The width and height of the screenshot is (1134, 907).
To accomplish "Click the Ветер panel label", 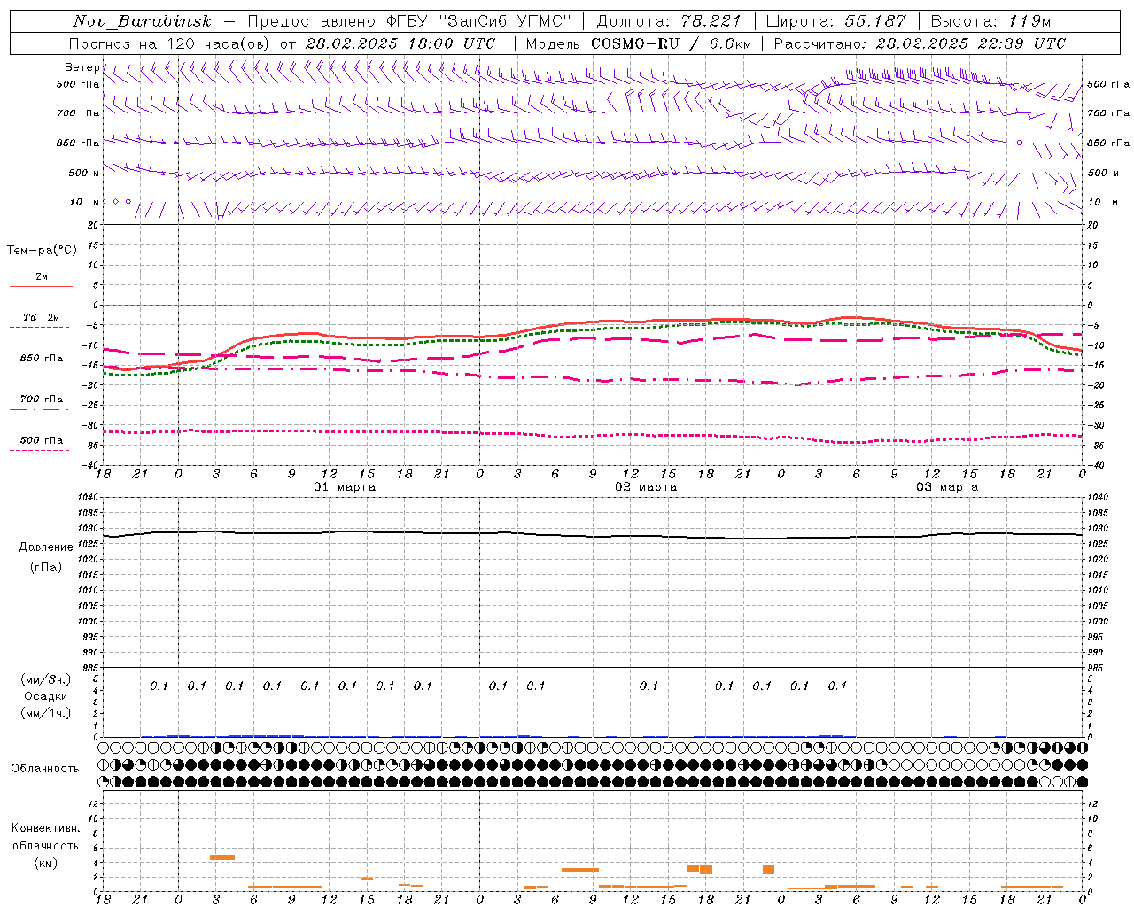I will [x=82, y=67].
